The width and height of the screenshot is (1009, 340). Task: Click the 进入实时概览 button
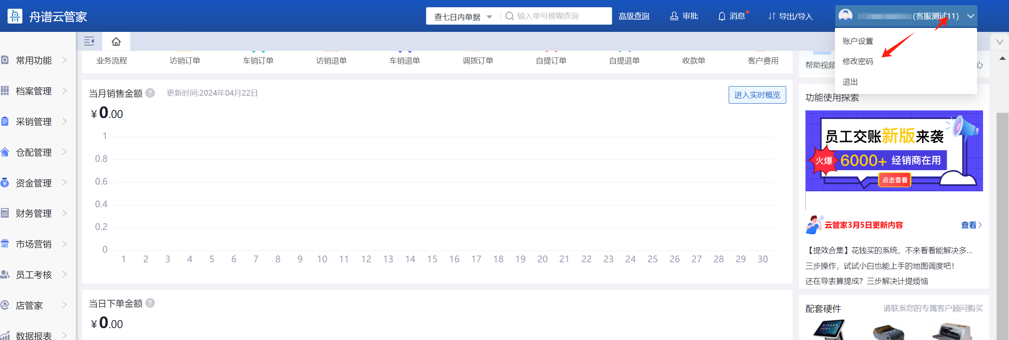(x=757, y=95)
